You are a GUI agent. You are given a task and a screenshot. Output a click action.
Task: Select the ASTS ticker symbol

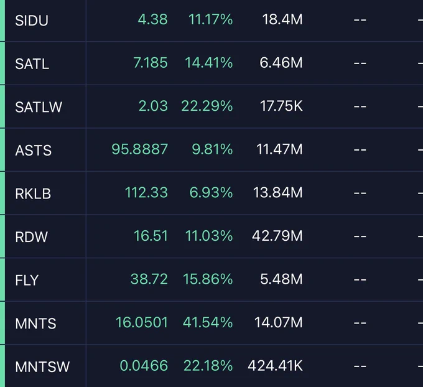coord(33,151)
